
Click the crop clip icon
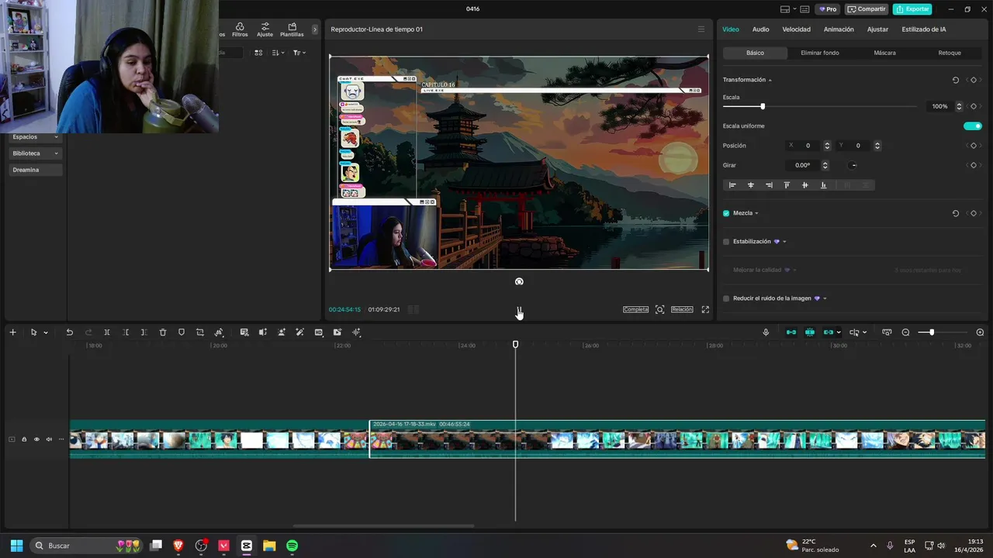tap(200, 332)
